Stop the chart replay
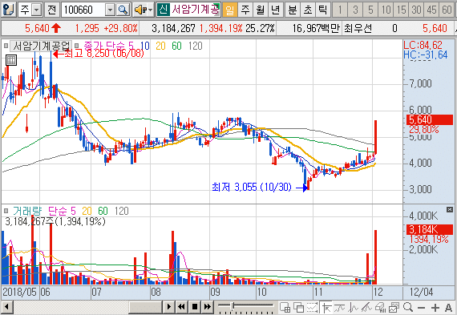 click(x=194, y=307)
